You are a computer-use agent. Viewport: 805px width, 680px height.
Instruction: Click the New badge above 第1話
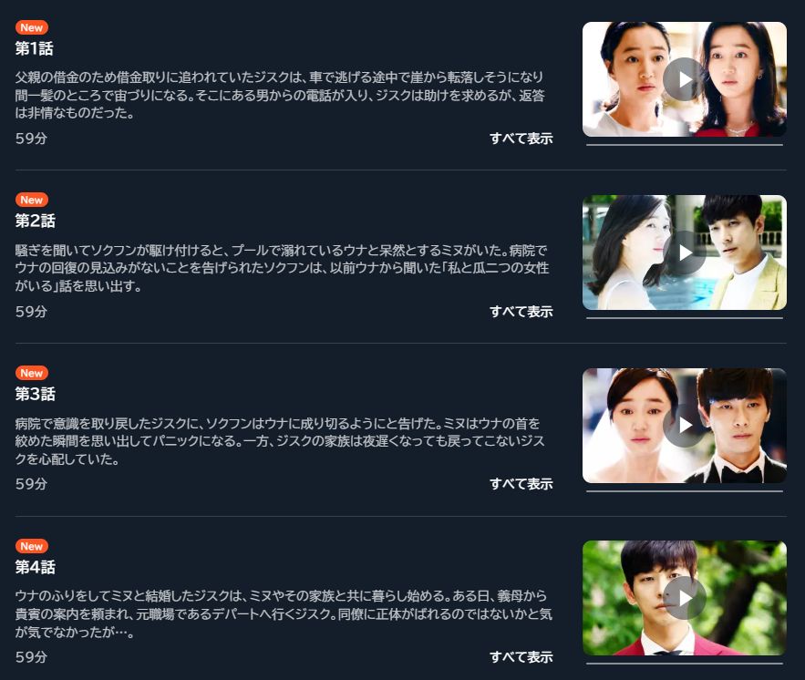32,27
